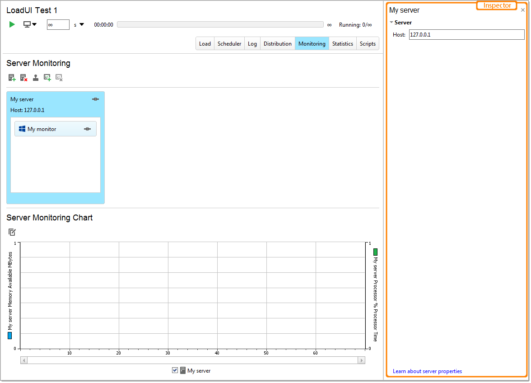The width and height of the screenshot is (531, 383).
Task: Open the distribution mode dropdown arrow
Action: click(x=34, y=24)
